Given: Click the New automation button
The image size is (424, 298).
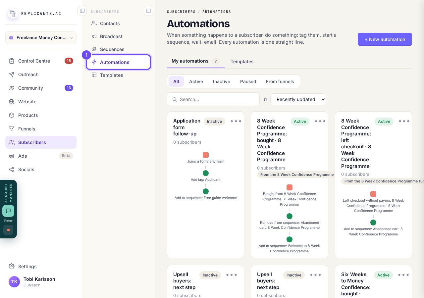Looking at the screenshot, I should click(385, 39).
